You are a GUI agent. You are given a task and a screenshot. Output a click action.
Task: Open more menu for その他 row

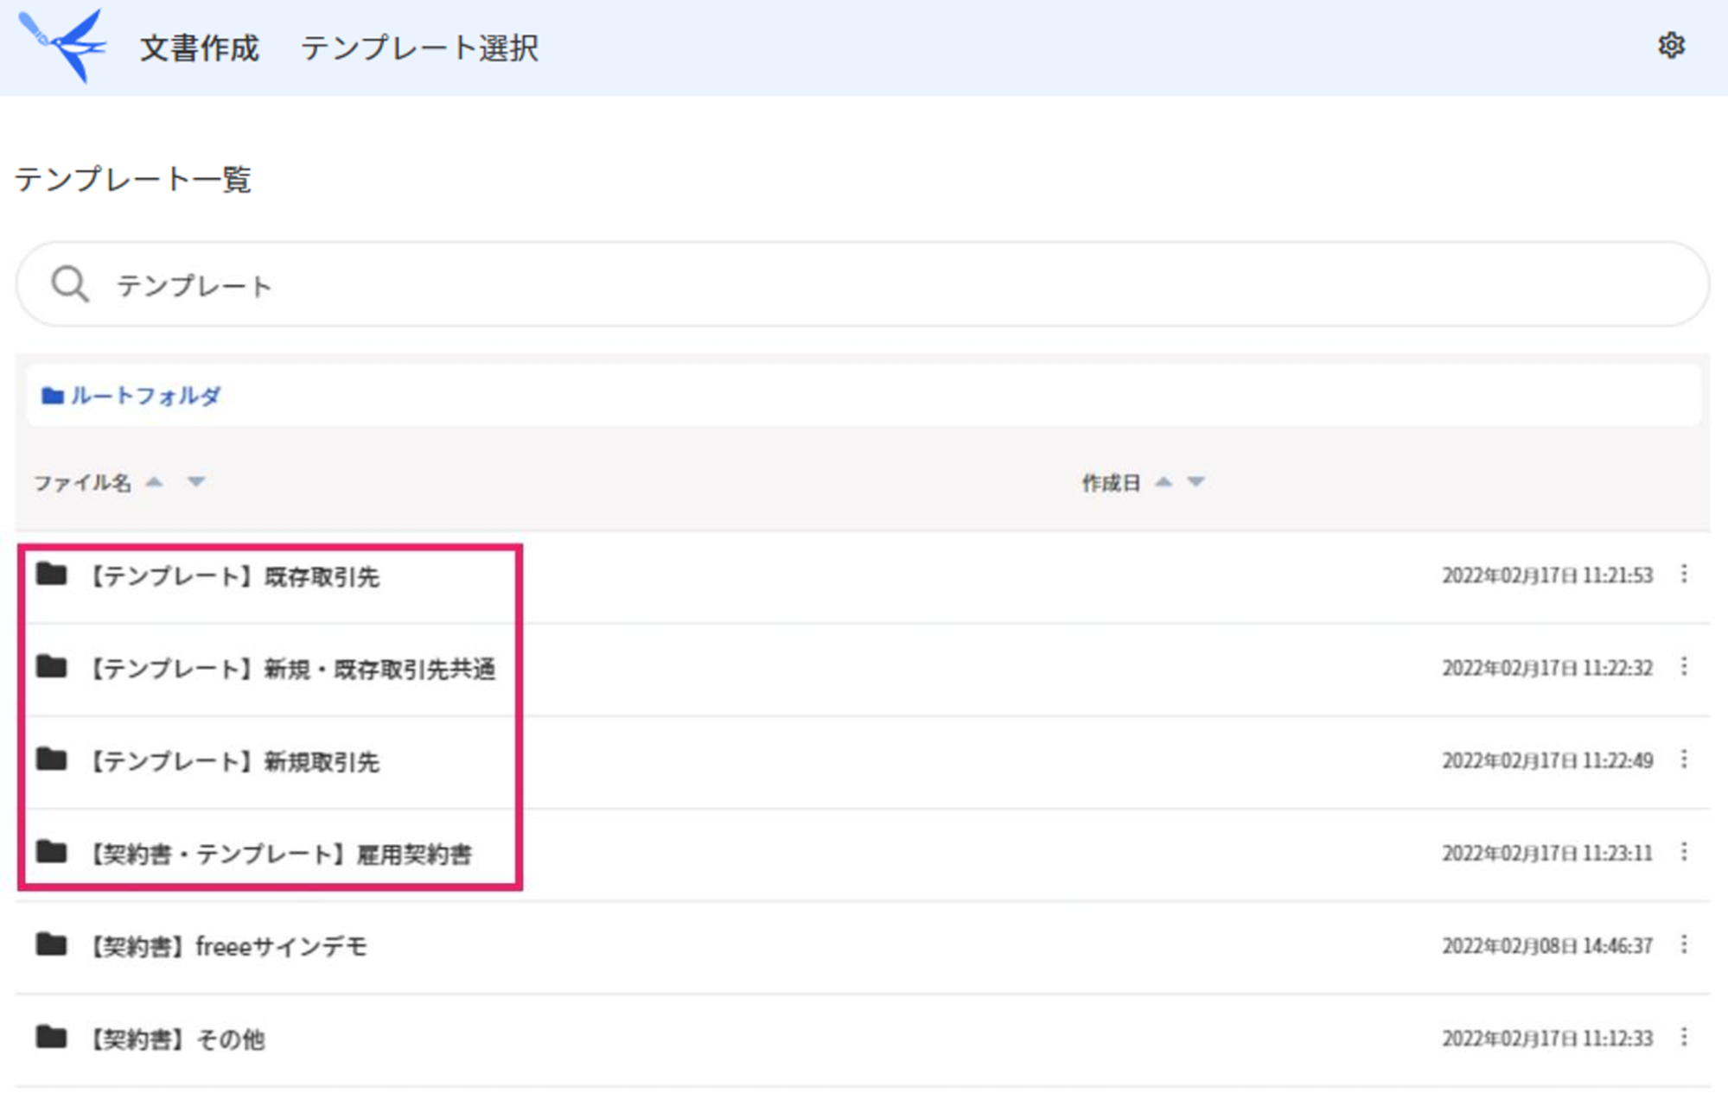pos(1684,1037)
